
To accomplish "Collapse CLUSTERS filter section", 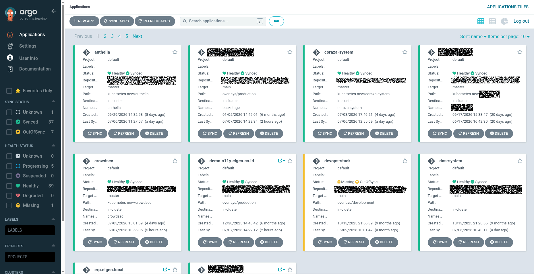I will (x=53, y=272).
